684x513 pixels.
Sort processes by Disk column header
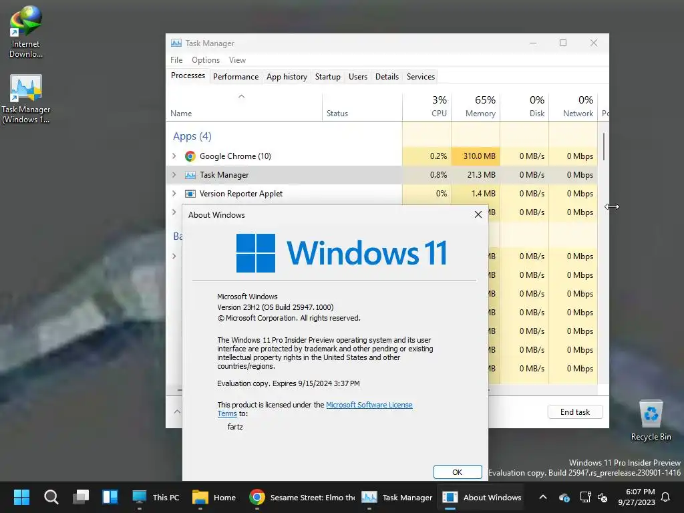pos(524,106)
